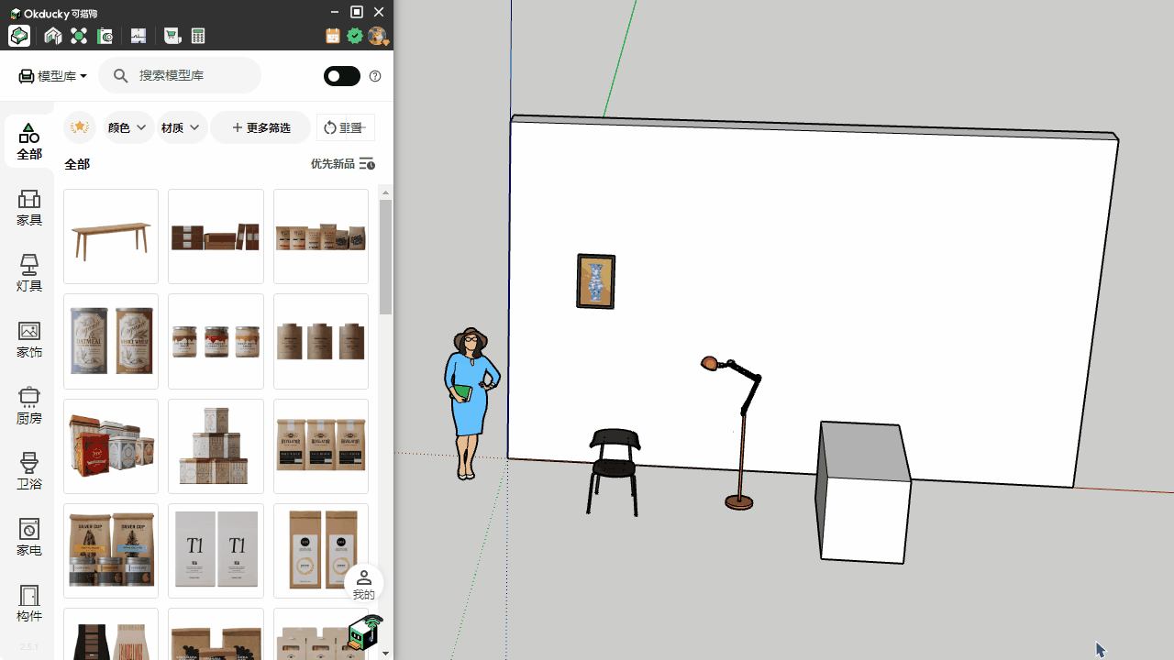Image resolution: width=1174 pixels, height=660 pixels.
Task: Click the green verified badge icon
Action: (355, 36)
